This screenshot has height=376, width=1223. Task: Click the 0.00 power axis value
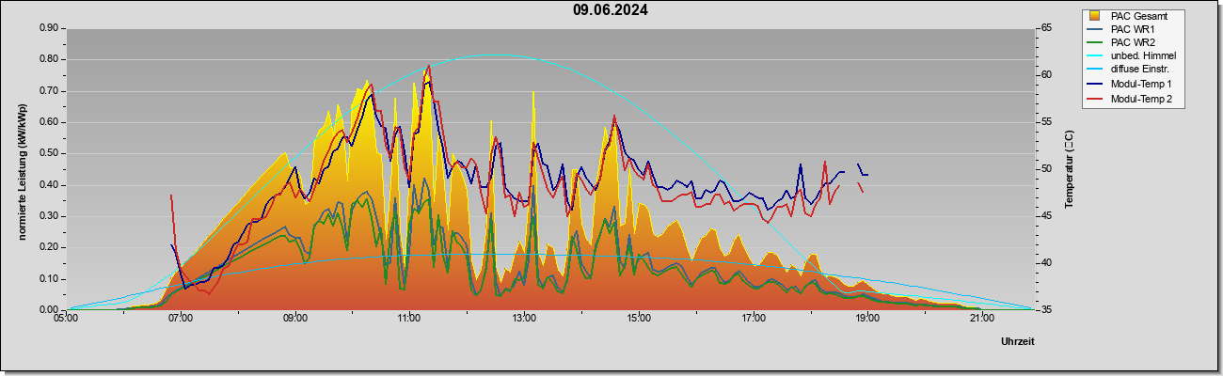point(48,309)
